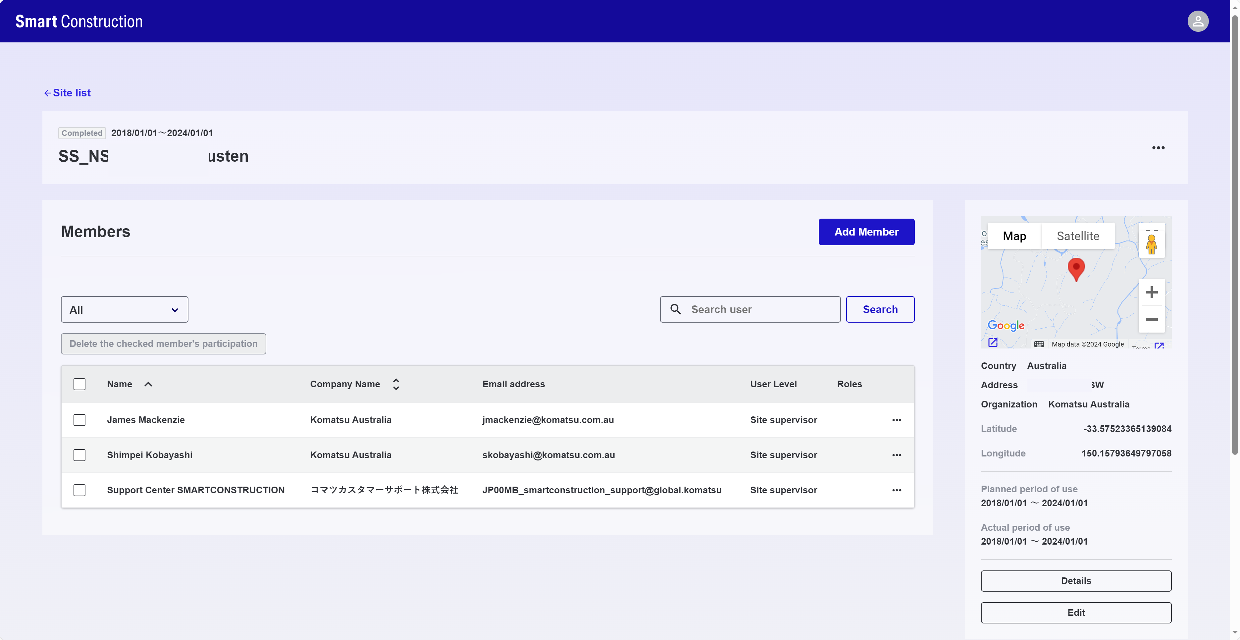The width and height of the screenshot is (1240, 640).
Task: Click the Organization value Komatsu Australia
Action: pyautogui.click(x=1089, y=404)
